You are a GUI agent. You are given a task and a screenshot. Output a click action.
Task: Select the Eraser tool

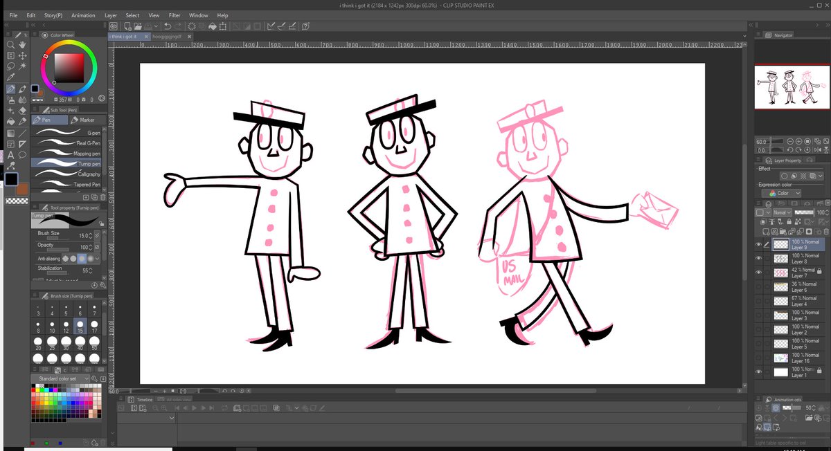click(22, 111)
